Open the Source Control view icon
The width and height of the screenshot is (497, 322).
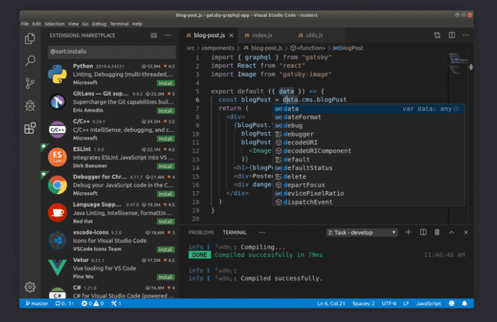point(30,83)
